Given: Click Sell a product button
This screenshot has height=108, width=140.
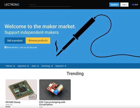Looking at the screenshot, I should pyautogui.click(x=15, y=40).
